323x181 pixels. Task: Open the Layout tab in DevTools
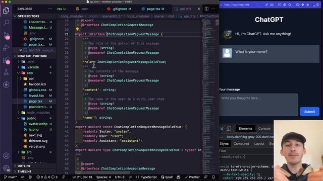[259, 144]
